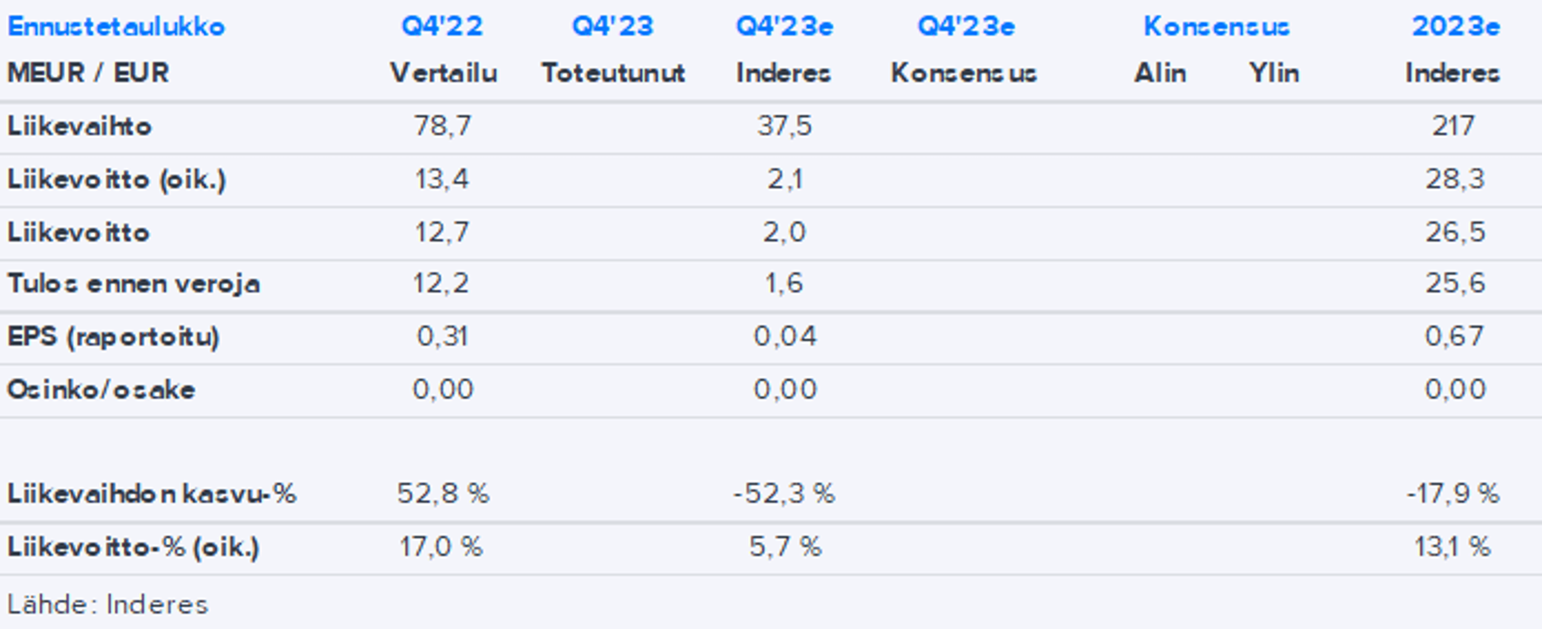Image resolution: width=1542 pixels, height=629 pixels.
Task: Click the Ylin subheader
Action: pyautogui.click(x=1274, y=73)
